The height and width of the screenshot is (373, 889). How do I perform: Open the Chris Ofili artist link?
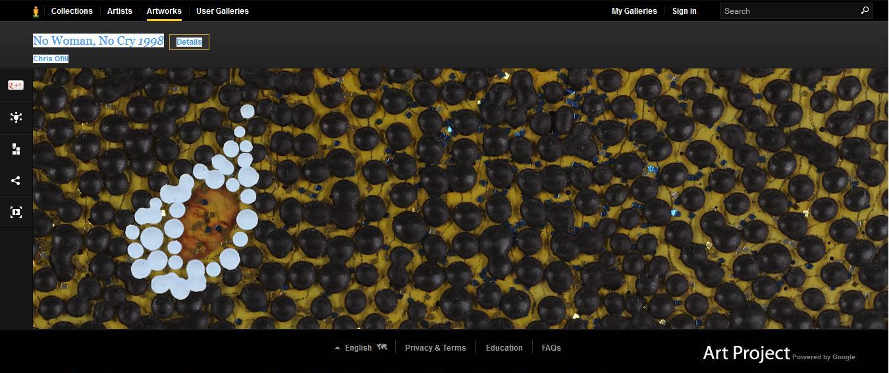[51, 59]
